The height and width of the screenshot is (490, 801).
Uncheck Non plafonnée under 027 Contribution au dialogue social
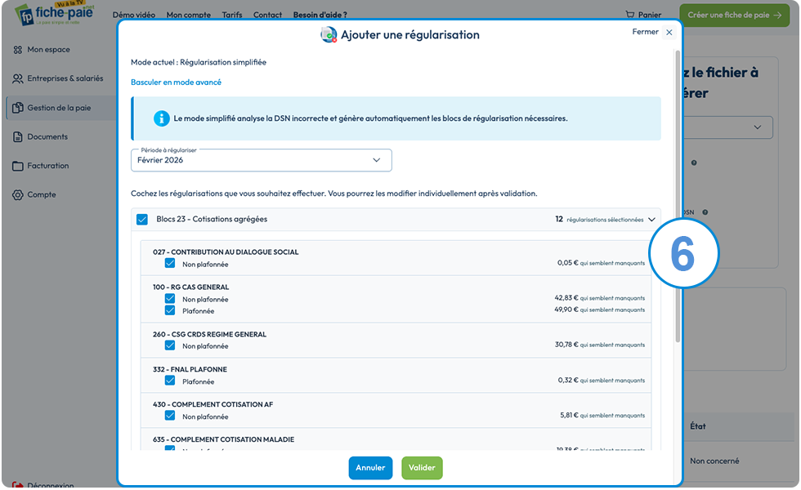coord(170,263)
